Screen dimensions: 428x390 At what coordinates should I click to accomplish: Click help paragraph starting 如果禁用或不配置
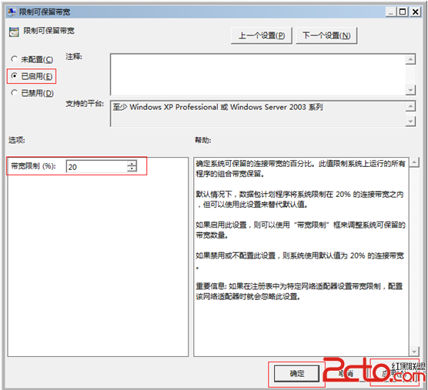[299, 261]
